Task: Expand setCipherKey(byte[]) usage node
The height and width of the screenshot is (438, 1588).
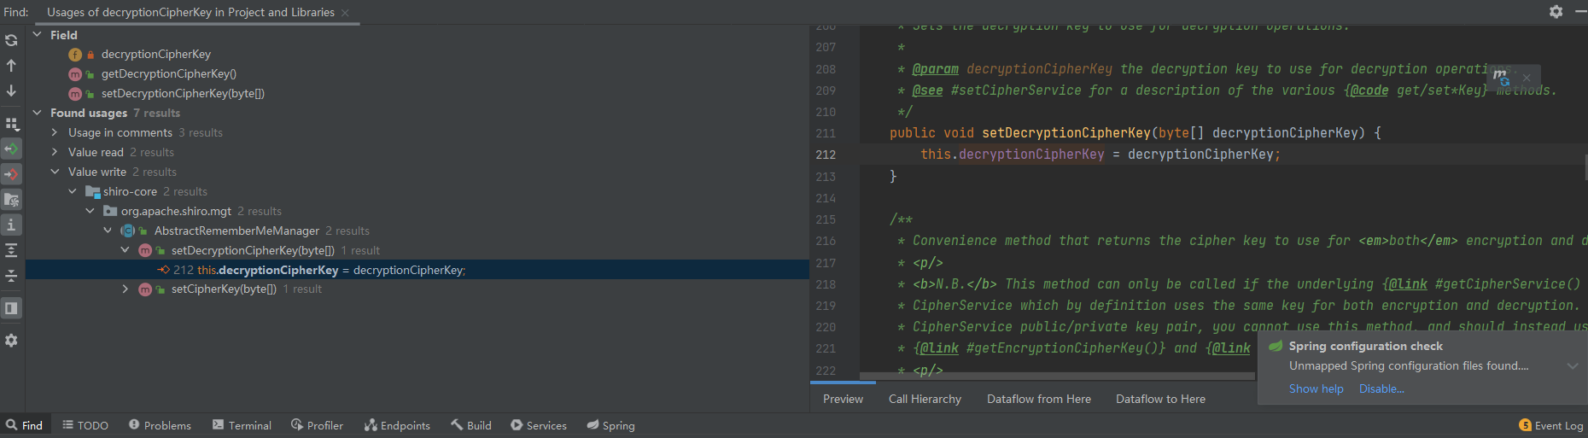Action: (125, 289)
